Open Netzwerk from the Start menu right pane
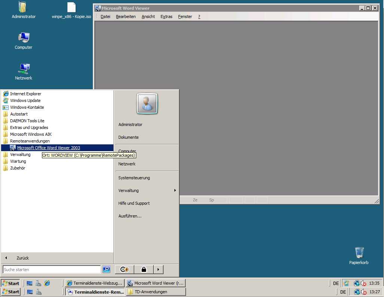Screen dimensions: 384x297 tap(127, 164)
